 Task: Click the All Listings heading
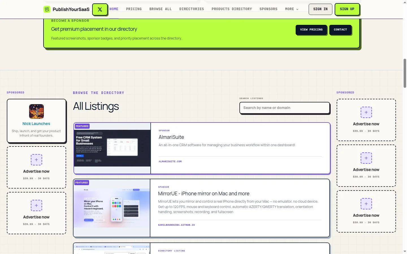point(96,106)
